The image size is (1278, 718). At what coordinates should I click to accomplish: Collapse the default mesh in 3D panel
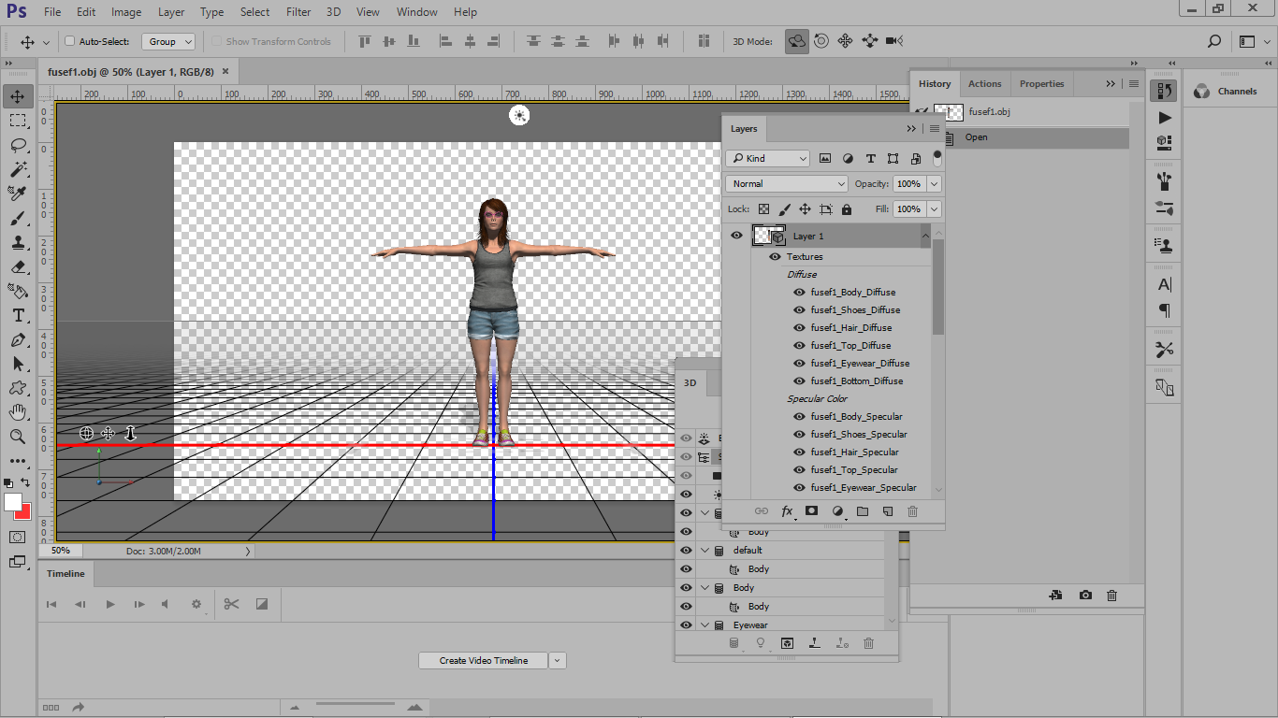click(x=705, y=550)
